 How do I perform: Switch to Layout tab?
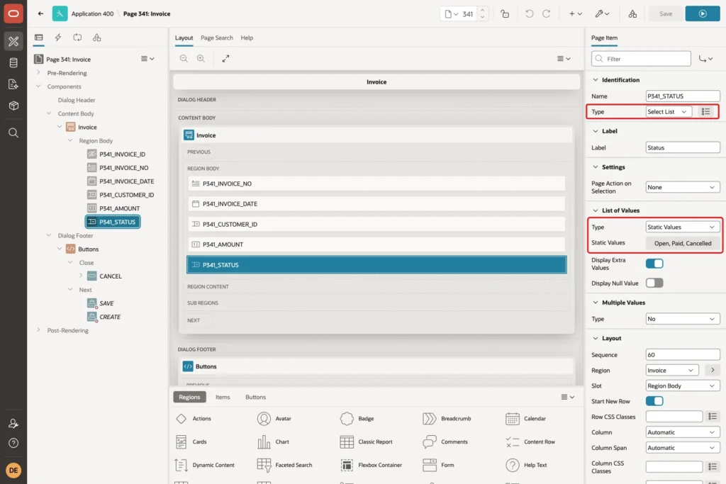(184, 38)
